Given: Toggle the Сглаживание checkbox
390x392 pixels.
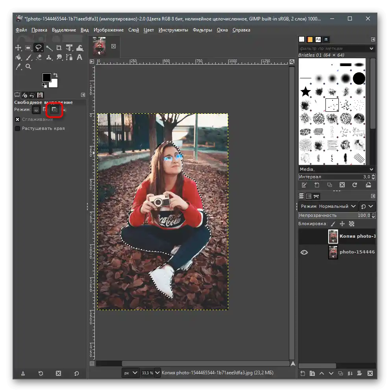Looking at the screenshot, I should (x=17, y=120).
